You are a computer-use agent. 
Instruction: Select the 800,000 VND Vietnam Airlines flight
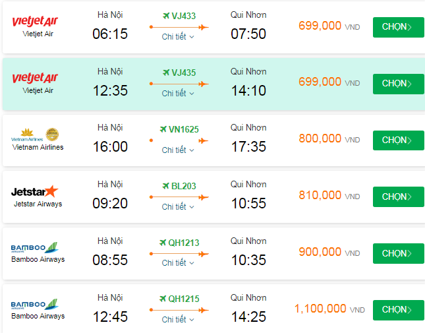click(x=398, y=140)
